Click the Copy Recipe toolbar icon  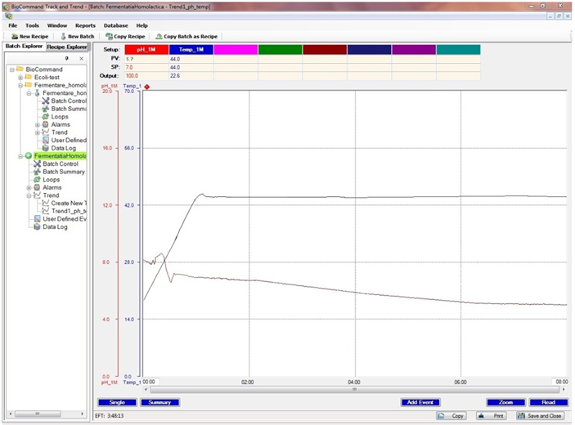110,37
